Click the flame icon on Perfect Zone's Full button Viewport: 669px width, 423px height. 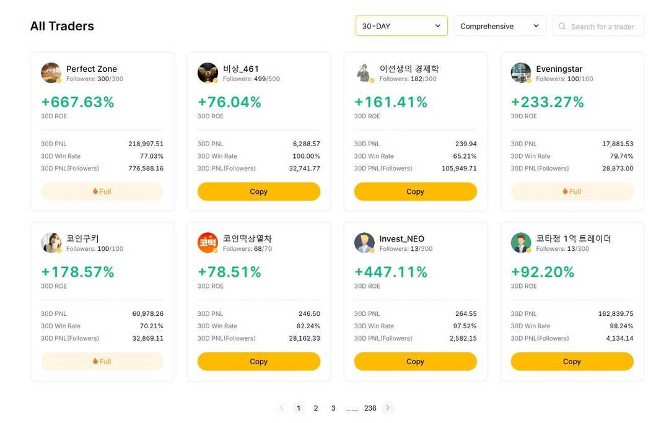click(95, 192)
